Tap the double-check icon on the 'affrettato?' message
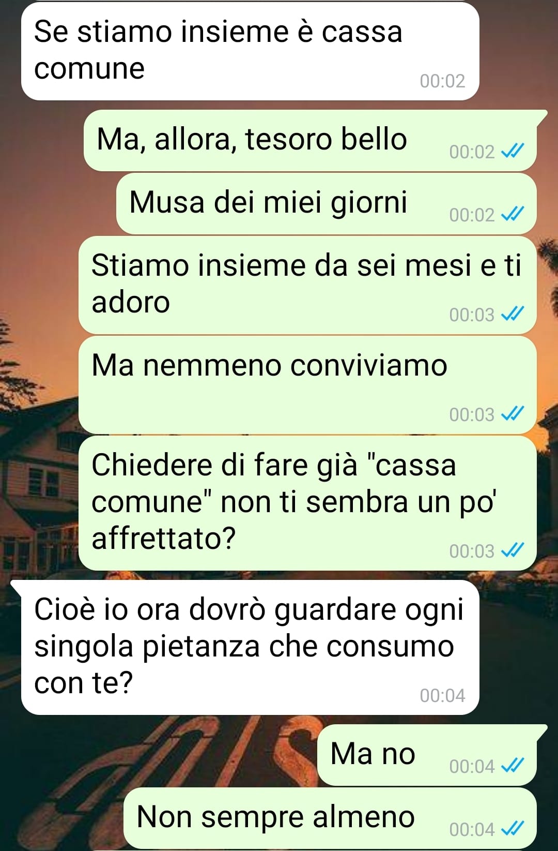The width and height of the screenshot is (558, 851). pos(513,550)
